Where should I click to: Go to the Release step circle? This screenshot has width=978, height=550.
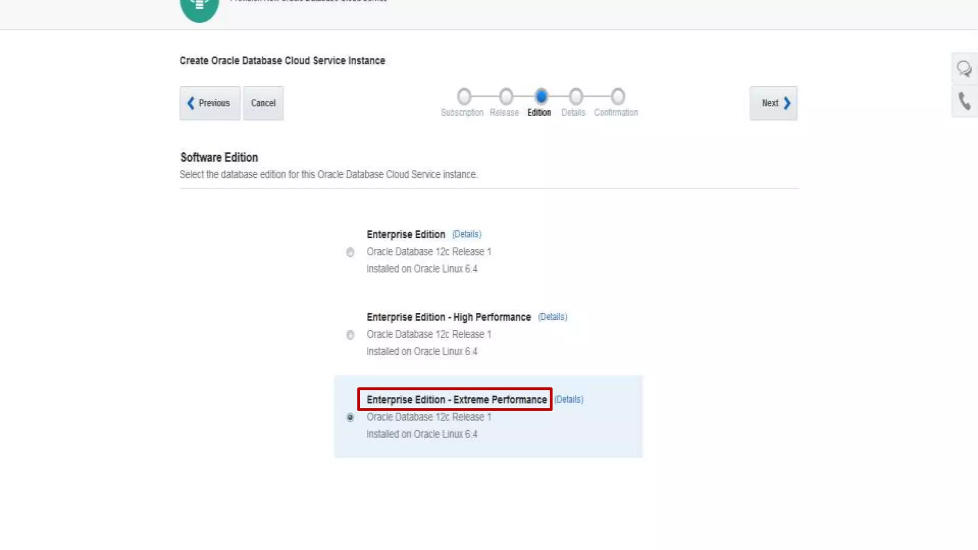(x=506, y=96)
